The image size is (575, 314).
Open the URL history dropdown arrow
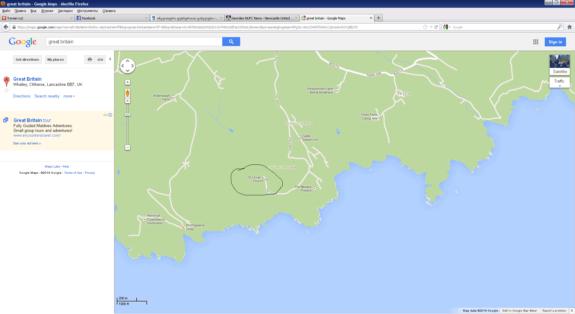[x=431, y=27]
